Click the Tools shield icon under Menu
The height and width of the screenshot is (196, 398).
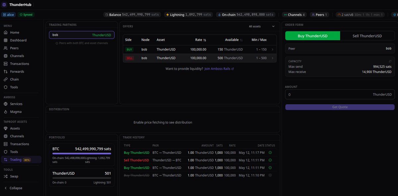point(6,87)
